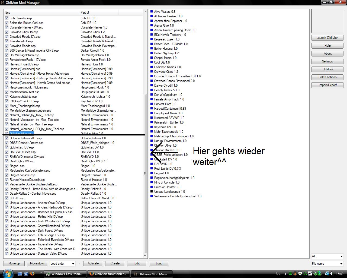
Task: Click the volume speaker icon in system tray
Action: (x=332, y=274)
